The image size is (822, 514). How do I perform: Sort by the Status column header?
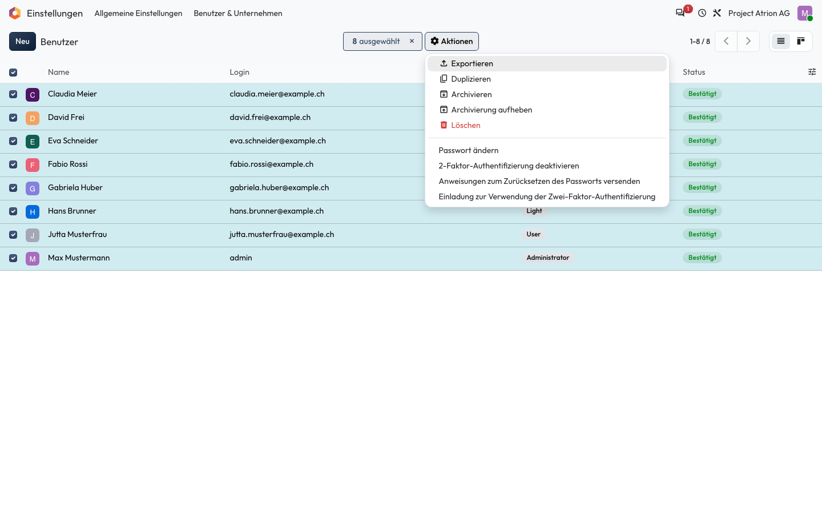click(x=694, y=72)
